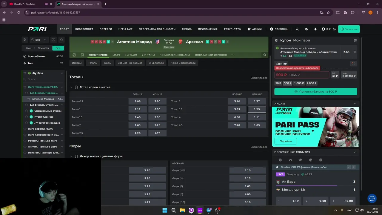Select esports gamepad icon in popular events

click(x=290, y=160)
